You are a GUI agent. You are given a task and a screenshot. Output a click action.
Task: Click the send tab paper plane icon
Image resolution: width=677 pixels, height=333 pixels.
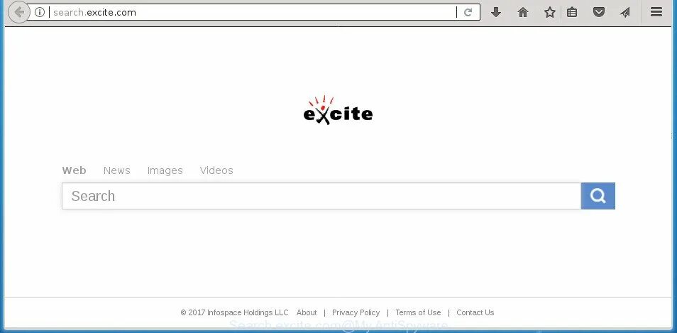point(624,12)
